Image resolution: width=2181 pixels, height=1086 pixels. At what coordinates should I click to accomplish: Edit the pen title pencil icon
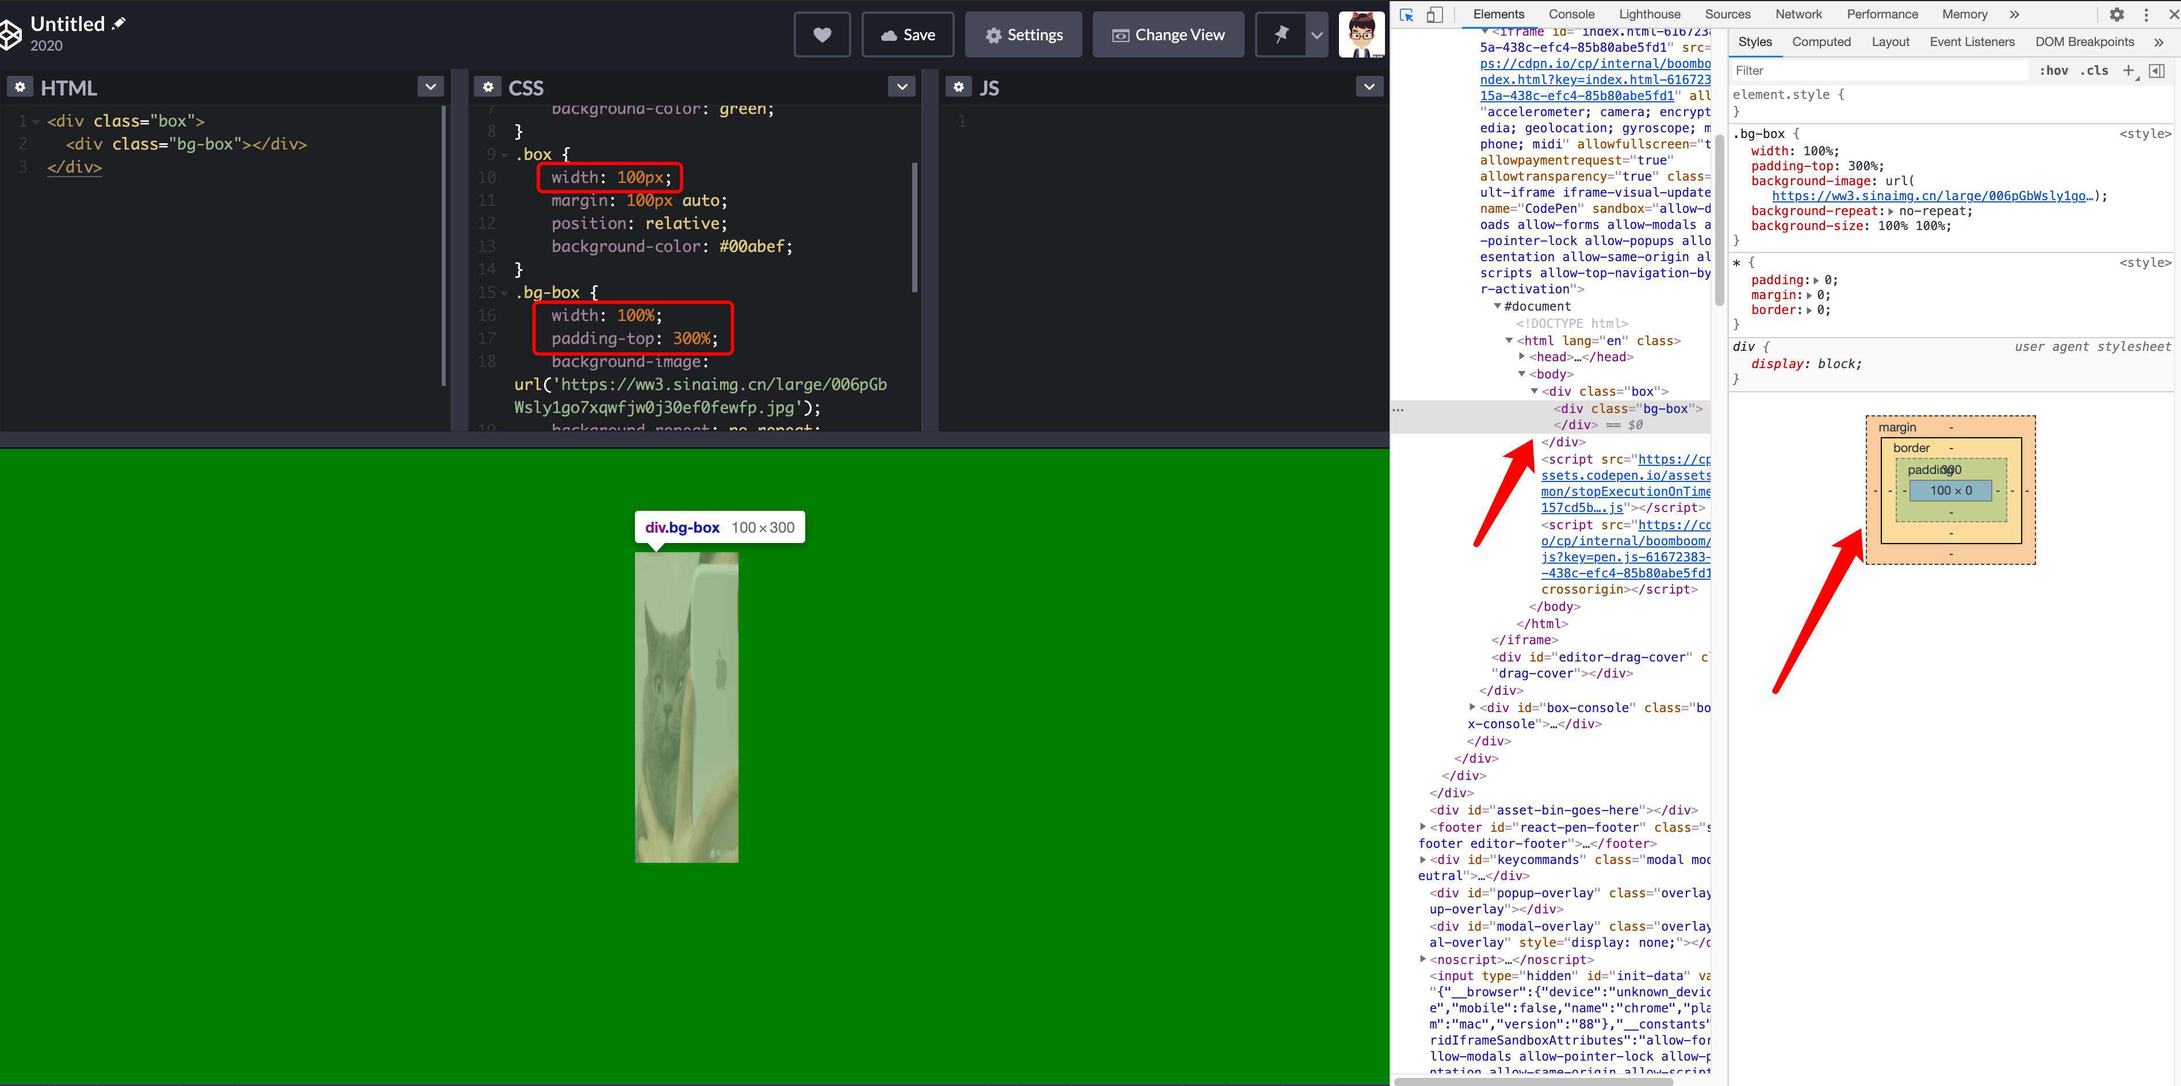(118, 24)
